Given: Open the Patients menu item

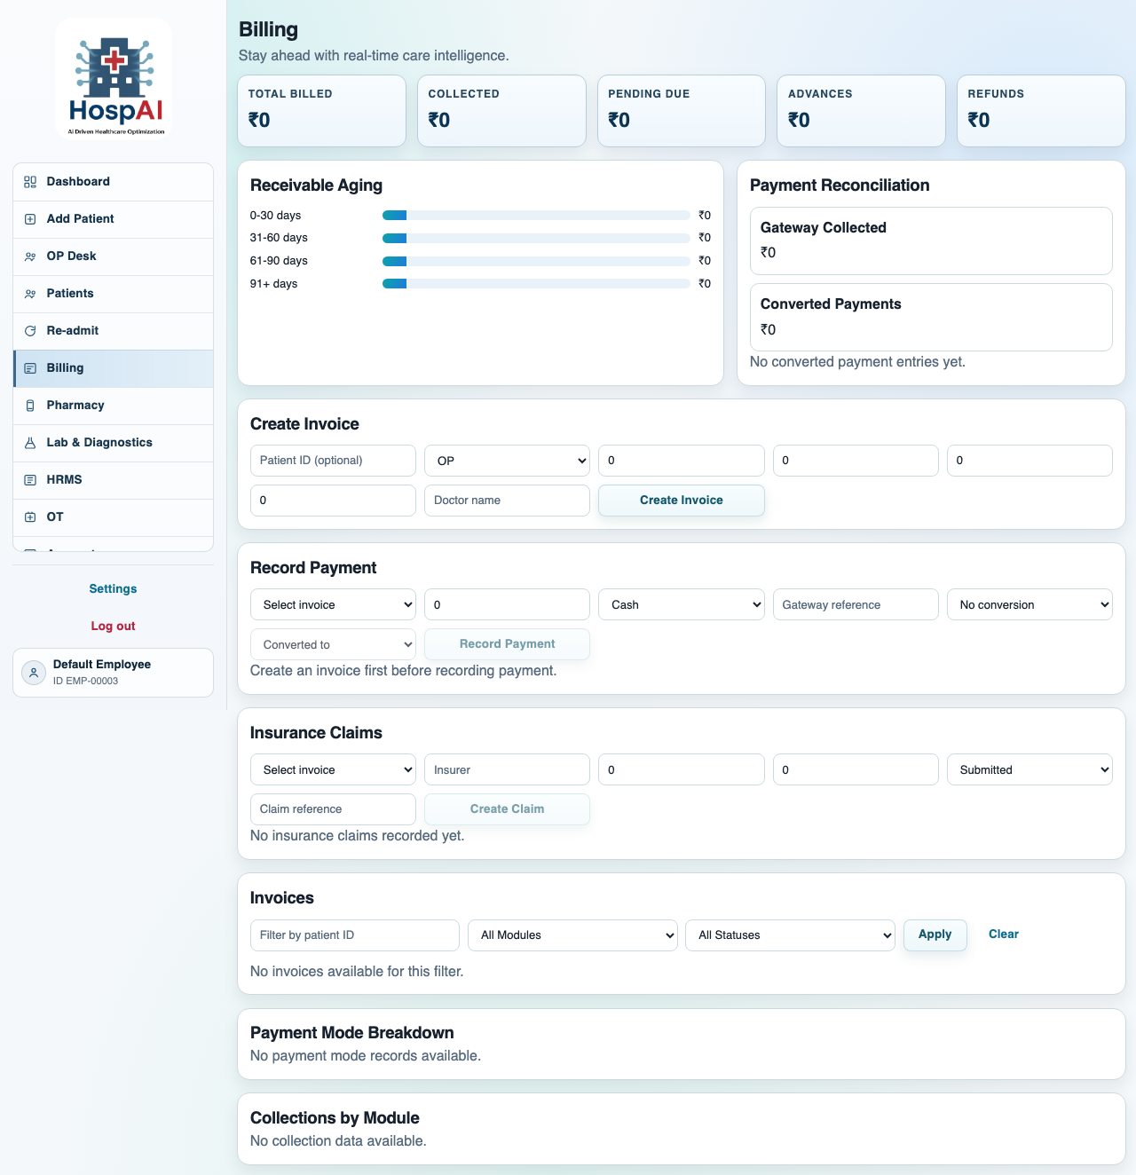Looking at the screenshot, I should click(x=70, y=294).
